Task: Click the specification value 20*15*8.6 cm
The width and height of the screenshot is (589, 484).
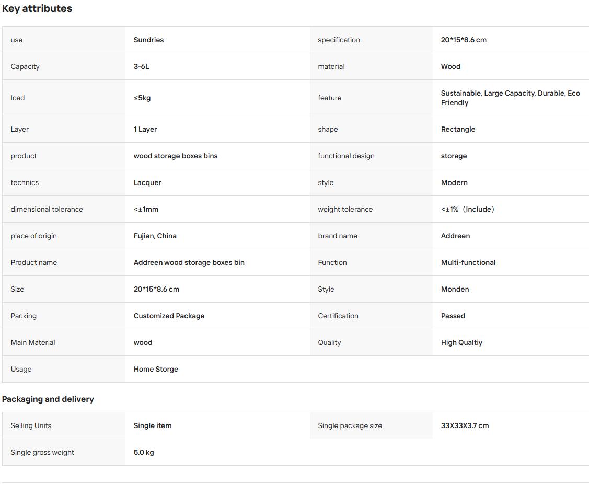Action: click(463, 40)
